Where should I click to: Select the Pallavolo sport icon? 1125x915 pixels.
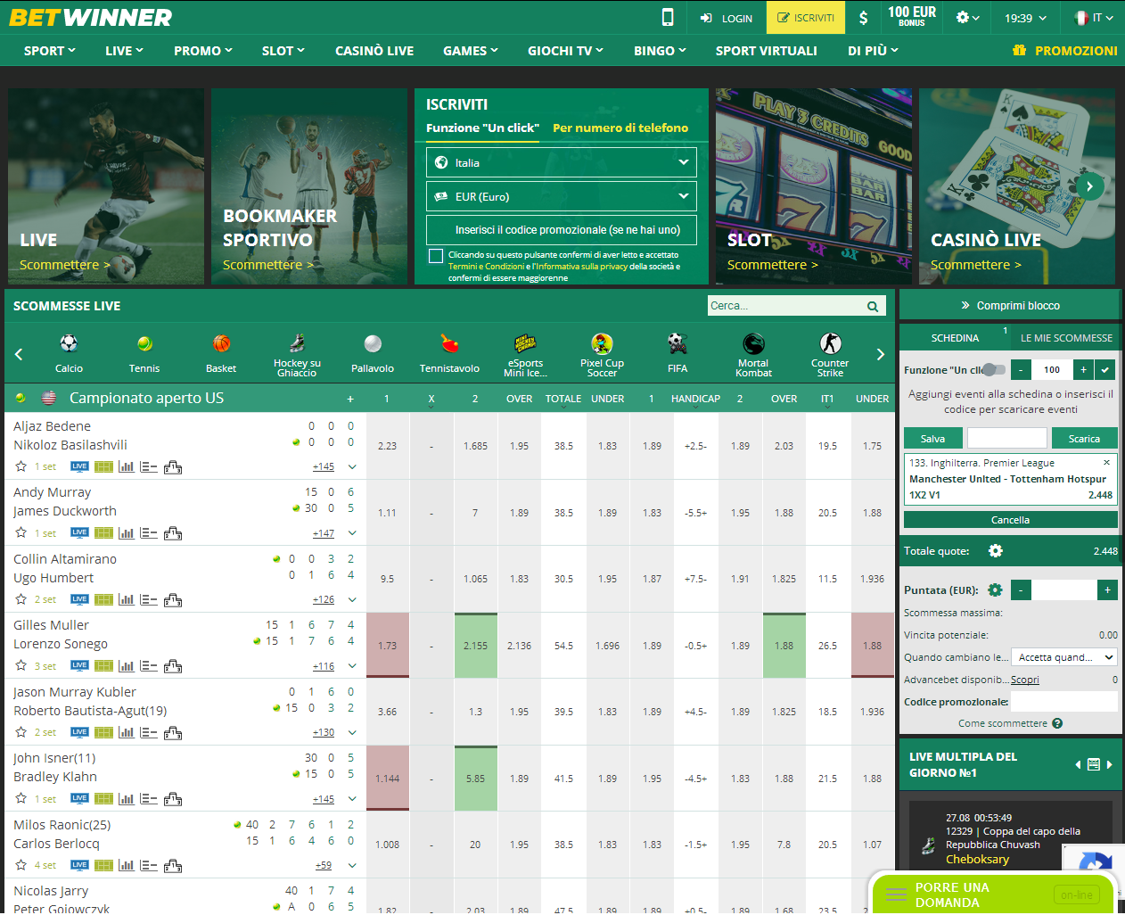[x=373, y=343]
